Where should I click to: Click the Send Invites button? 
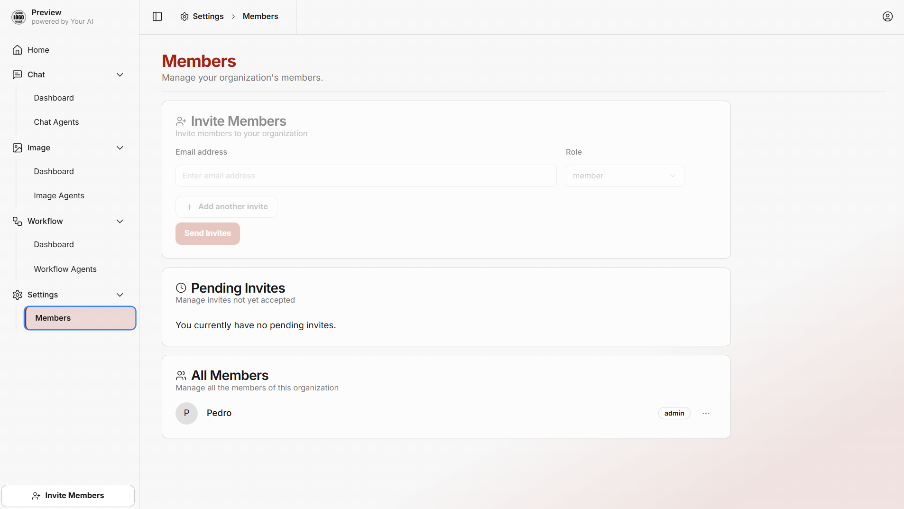pos(208,233)
